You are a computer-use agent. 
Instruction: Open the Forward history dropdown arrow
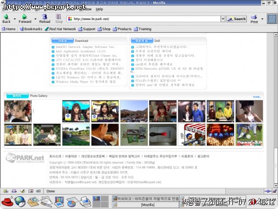[x=35, y=19]
